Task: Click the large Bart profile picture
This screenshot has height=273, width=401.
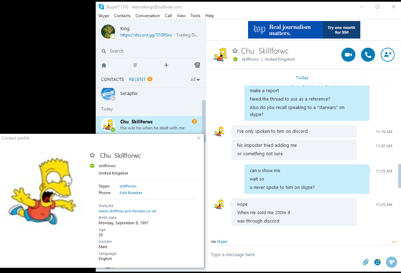Action: 42,192
